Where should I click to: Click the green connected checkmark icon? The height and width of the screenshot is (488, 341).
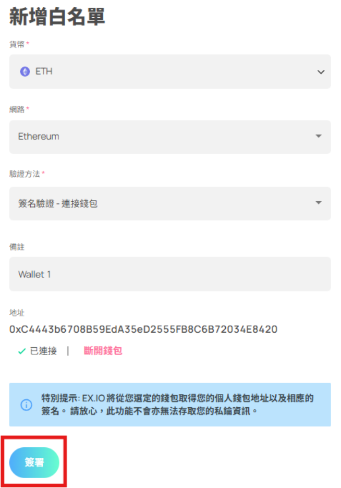tap(21, 351)
